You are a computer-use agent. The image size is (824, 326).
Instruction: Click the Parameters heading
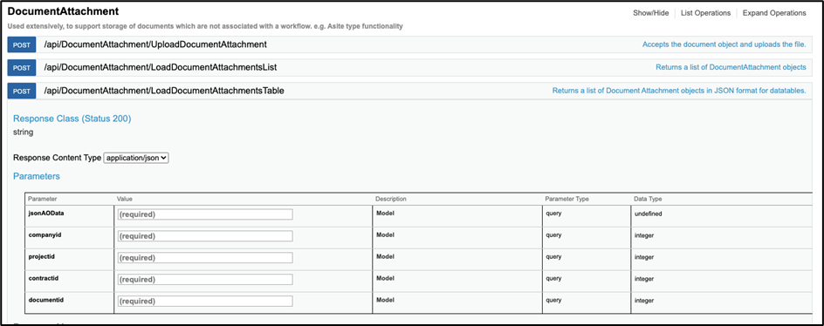click(x=37, y=176)
